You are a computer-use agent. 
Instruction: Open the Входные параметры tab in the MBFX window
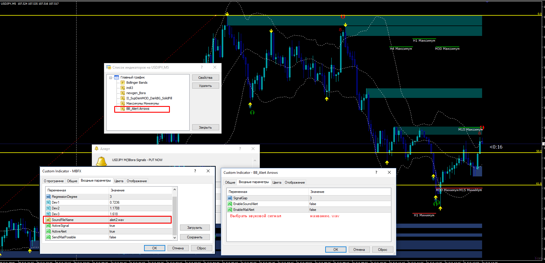96,180
